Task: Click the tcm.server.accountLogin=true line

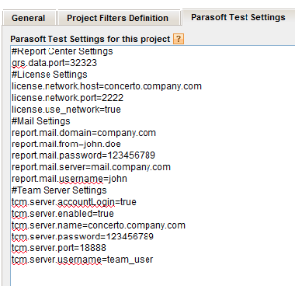Action: coord(74,202)
